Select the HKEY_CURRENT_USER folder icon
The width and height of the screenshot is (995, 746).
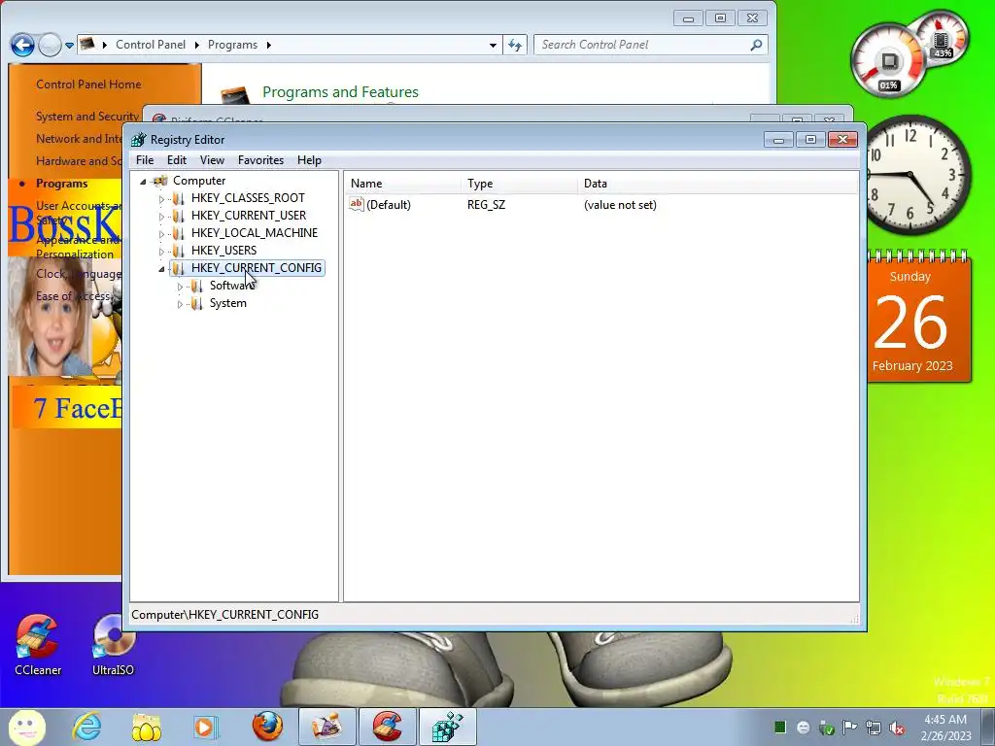179,216
